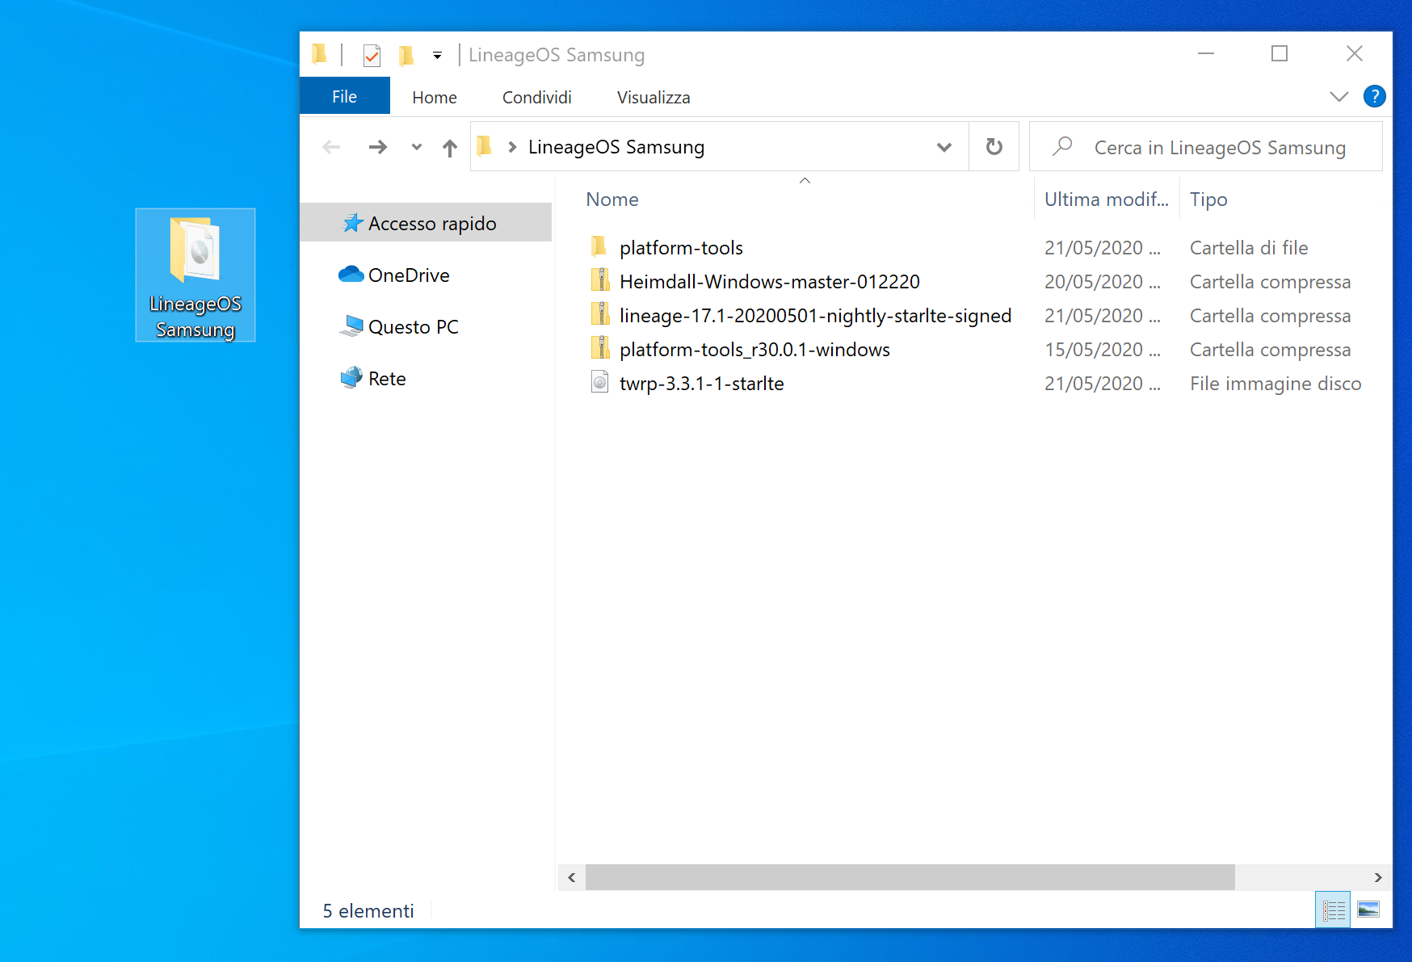1412x962 pixels.
Task: Open the File menu tab
Action: click(x=344, y=97)
